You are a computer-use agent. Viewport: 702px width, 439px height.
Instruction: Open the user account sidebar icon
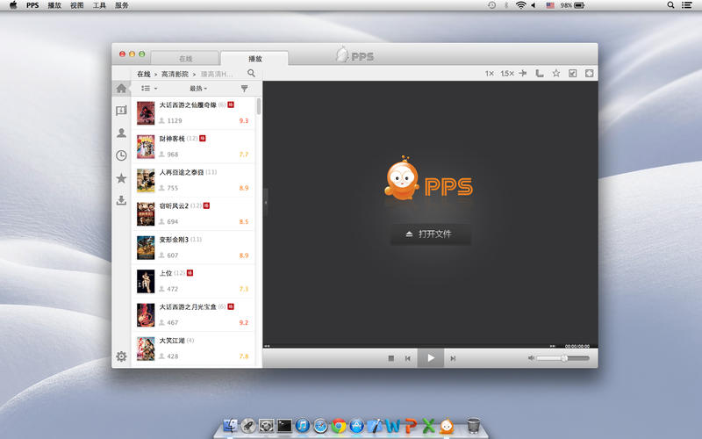121,133
